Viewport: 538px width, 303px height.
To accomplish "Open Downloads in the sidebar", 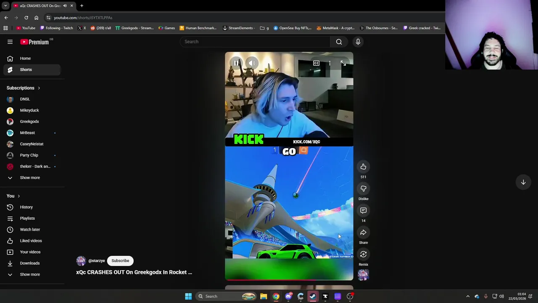I will 32,263.
